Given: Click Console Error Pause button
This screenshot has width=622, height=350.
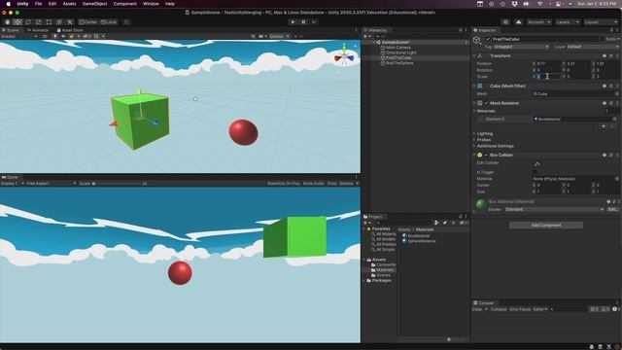Looking at the screenshot, I should click(x=520, y=309).
